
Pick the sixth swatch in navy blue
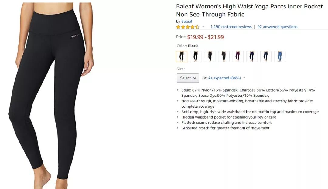[x=252, y=56]
